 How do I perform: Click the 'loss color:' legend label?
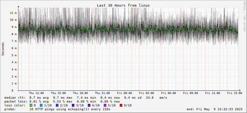pyautogui.click(x=15, y=105)
